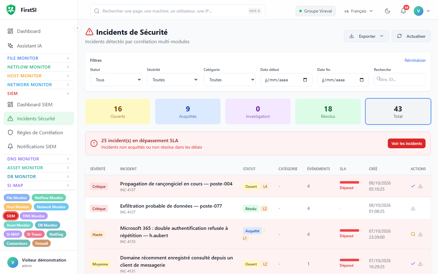Download incident INC-4131 report
This screenshot has width=438, height=274.
click(x=420, y=264)
